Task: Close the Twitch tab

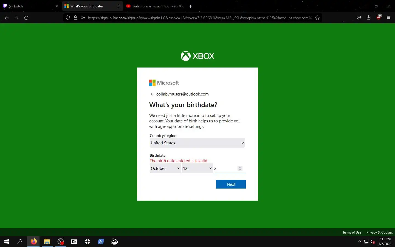Action: coord(57,6)
